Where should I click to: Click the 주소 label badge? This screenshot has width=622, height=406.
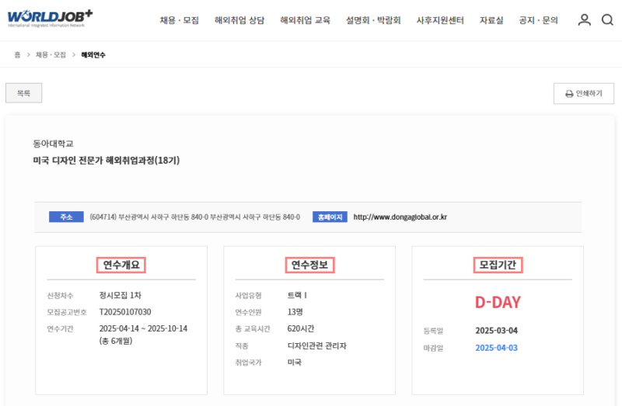66,217
